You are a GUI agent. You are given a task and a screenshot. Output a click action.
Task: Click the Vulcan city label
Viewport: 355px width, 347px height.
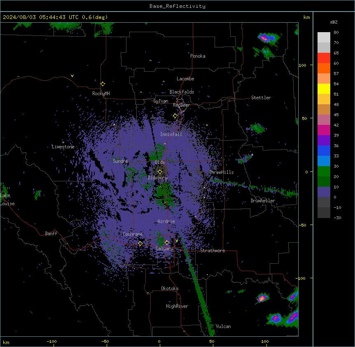pos(223,326)
